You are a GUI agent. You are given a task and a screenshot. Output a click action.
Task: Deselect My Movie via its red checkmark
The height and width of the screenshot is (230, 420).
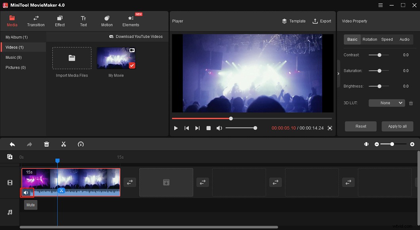coord(131,65)
